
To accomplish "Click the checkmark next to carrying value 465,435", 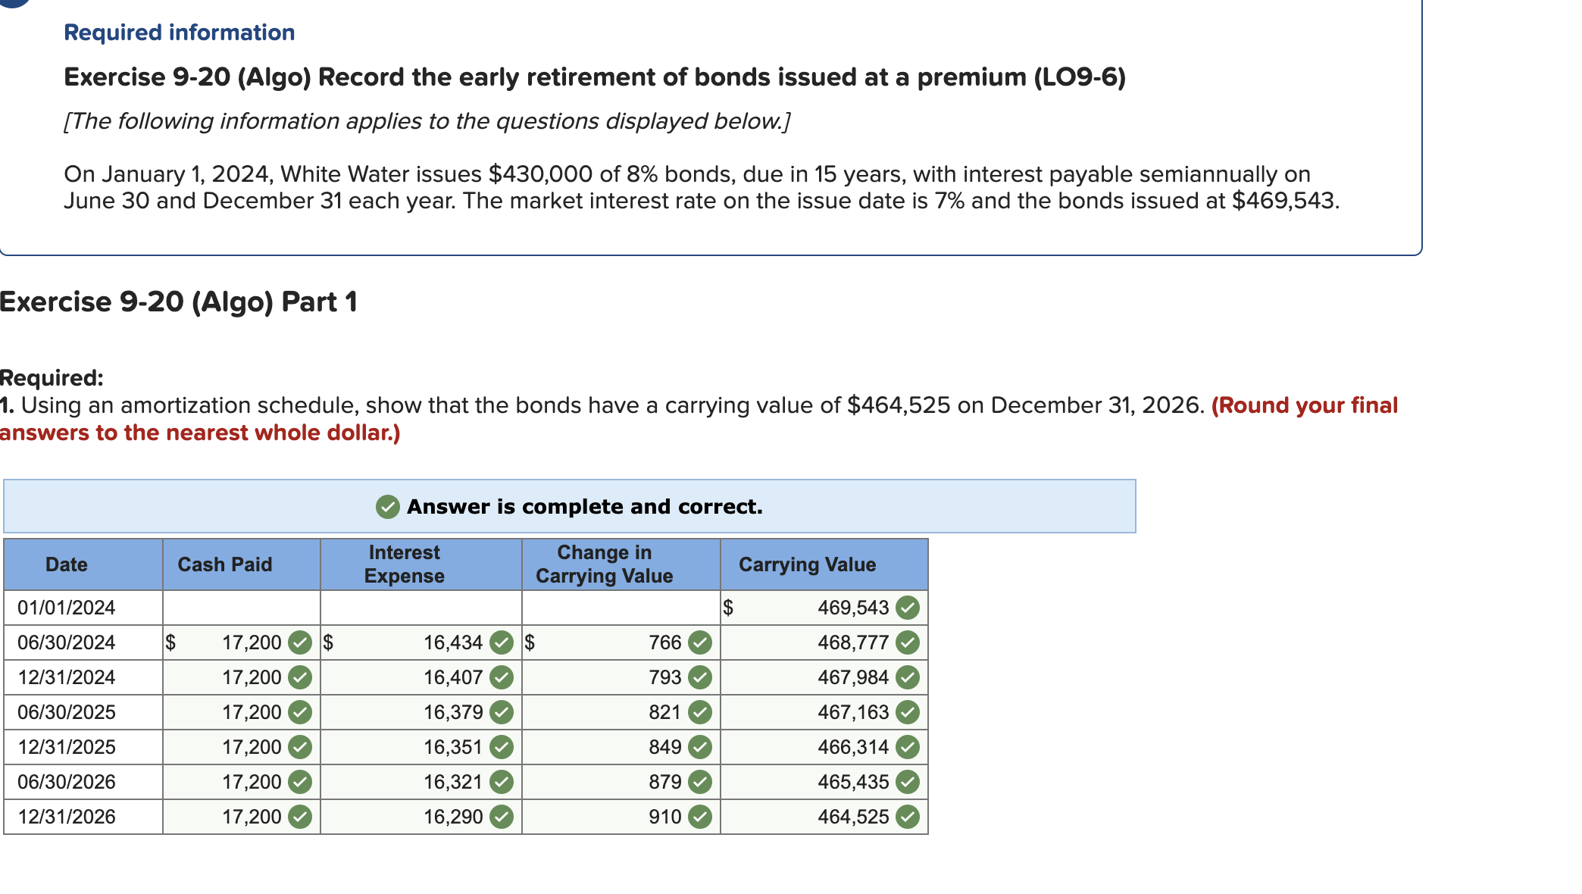I will [908, 782].
